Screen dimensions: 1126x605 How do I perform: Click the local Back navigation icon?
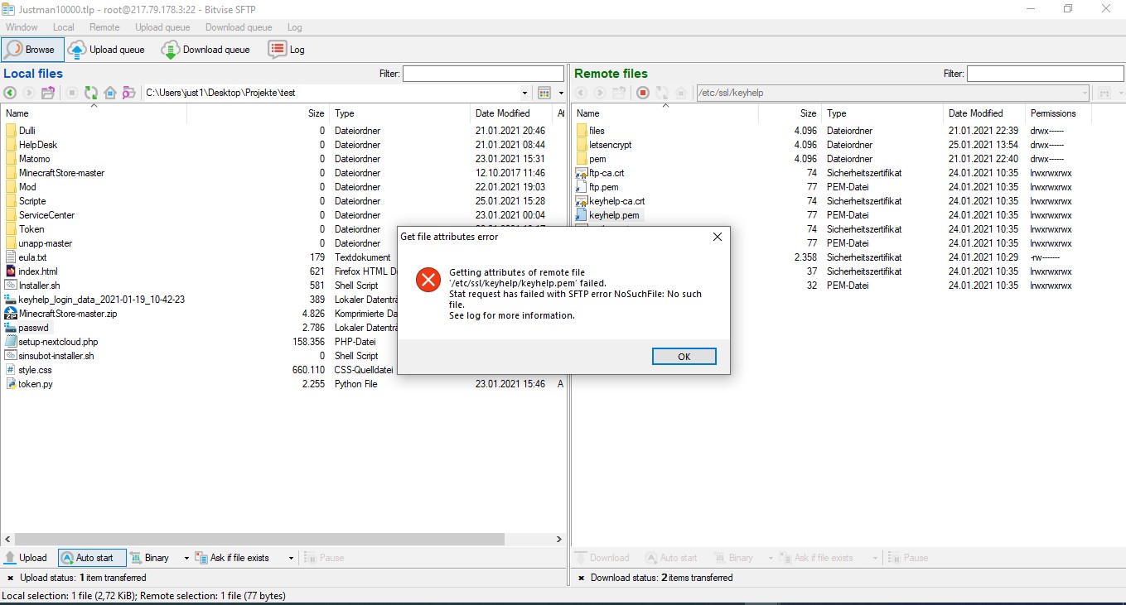pos(10,93)
